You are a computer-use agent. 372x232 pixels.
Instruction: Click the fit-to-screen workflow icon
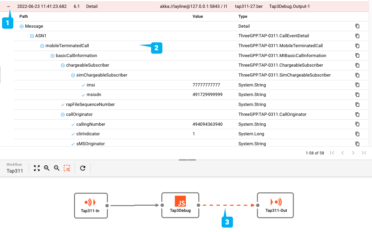click(37, 168)
